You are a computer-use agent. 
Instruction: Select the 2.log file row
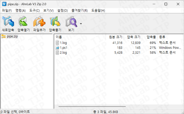119,53
